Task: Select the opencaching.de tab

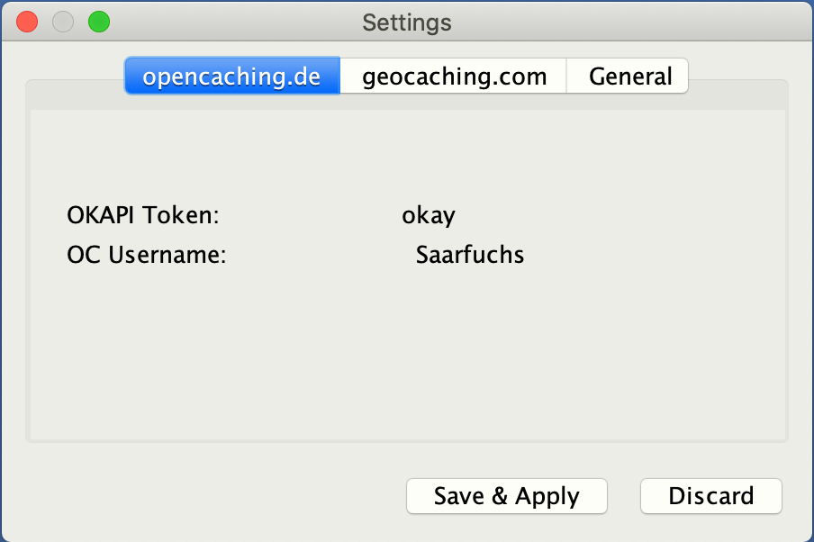Action: point(232,77)
